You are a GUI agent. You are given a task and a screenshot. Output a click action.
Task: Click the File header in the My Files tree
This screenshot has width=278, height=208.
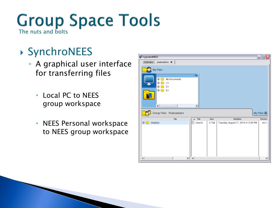tap(196, 76)
